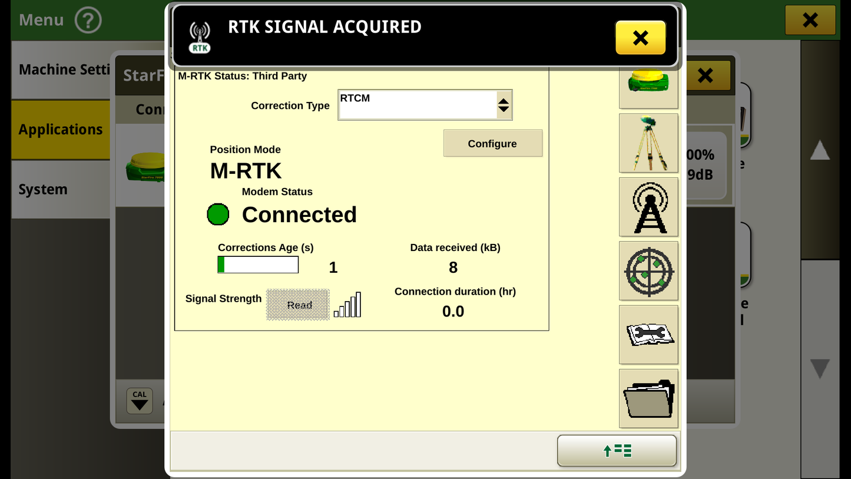Click the menu list button at bottom
Screen dimensions: 851x479
tap(617, 451)
